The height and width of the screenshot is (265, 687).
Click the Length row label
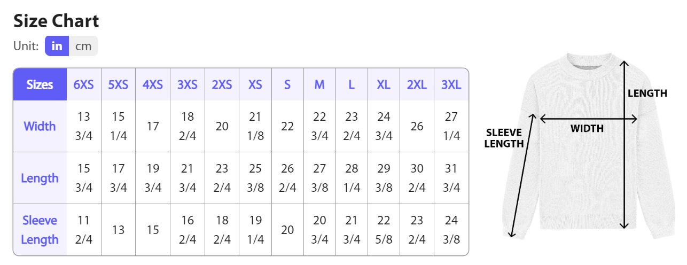(40, 178)
